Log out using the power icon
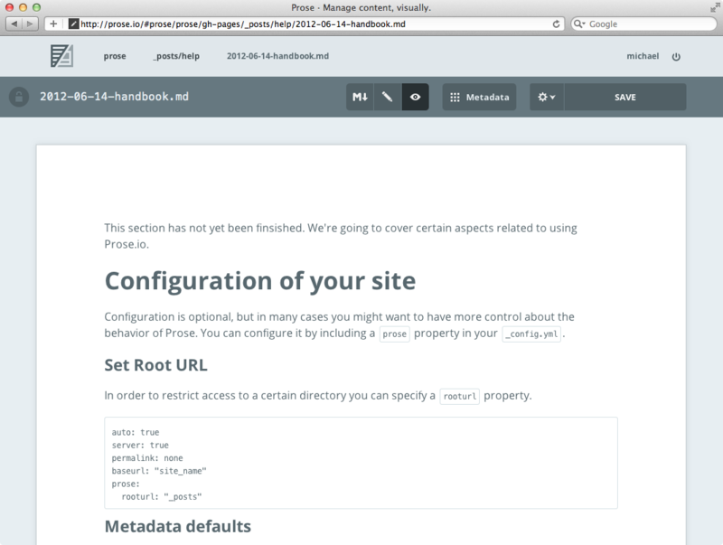 click(676, 57)
